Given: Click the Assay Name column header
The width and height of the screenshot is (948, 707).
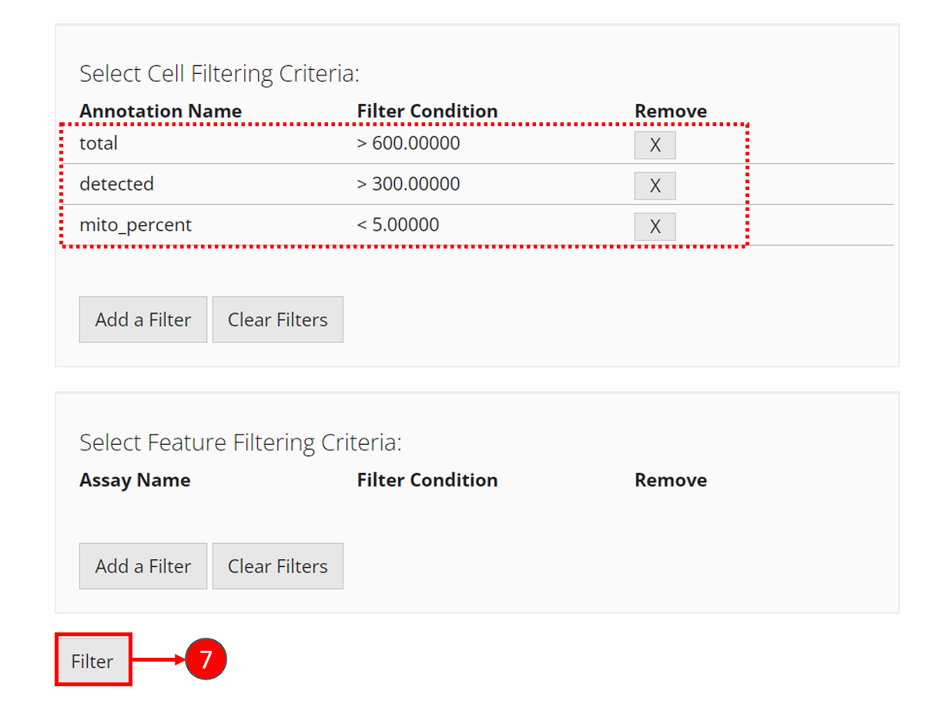Looking at the screenshot, I should [x=135, y=480].
